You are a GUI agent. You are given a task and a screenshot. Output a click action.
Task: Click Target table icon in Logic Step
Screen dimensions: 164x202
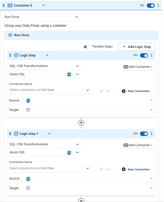pos(28,110)
